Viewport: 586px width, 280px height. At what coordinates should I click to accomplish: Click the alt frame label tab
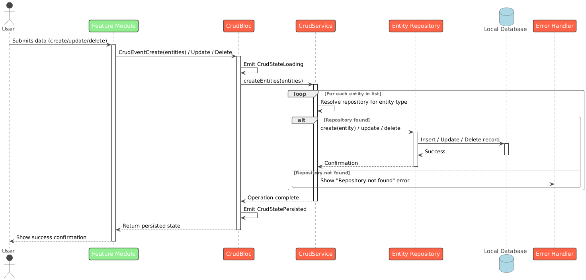[x=304, y=120]
